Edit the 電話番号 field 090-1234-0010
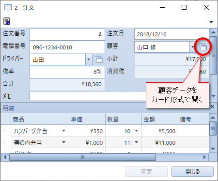Viewport: 218px width, 181px height. [67, 47]
